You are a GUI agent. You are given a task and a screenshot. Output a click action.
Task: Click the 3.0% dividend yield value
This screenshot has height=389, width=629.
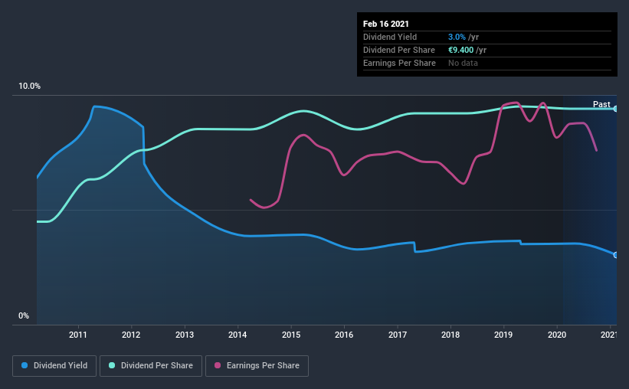click(x=457, y=37)
